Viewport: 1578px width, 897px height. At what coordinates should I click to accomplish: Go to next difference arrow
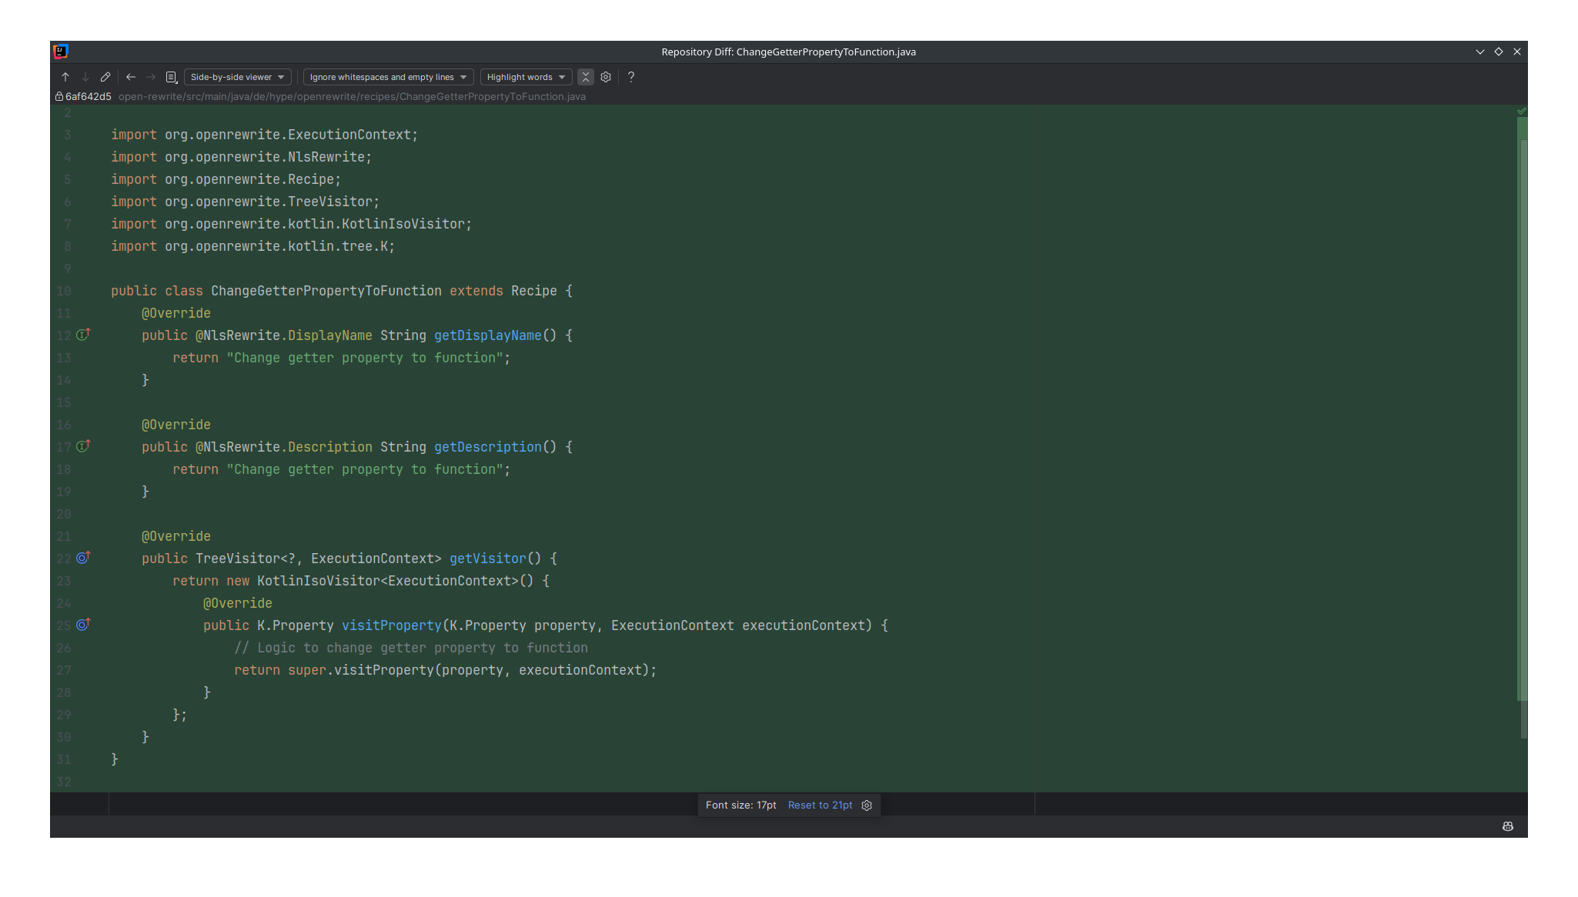85,77
